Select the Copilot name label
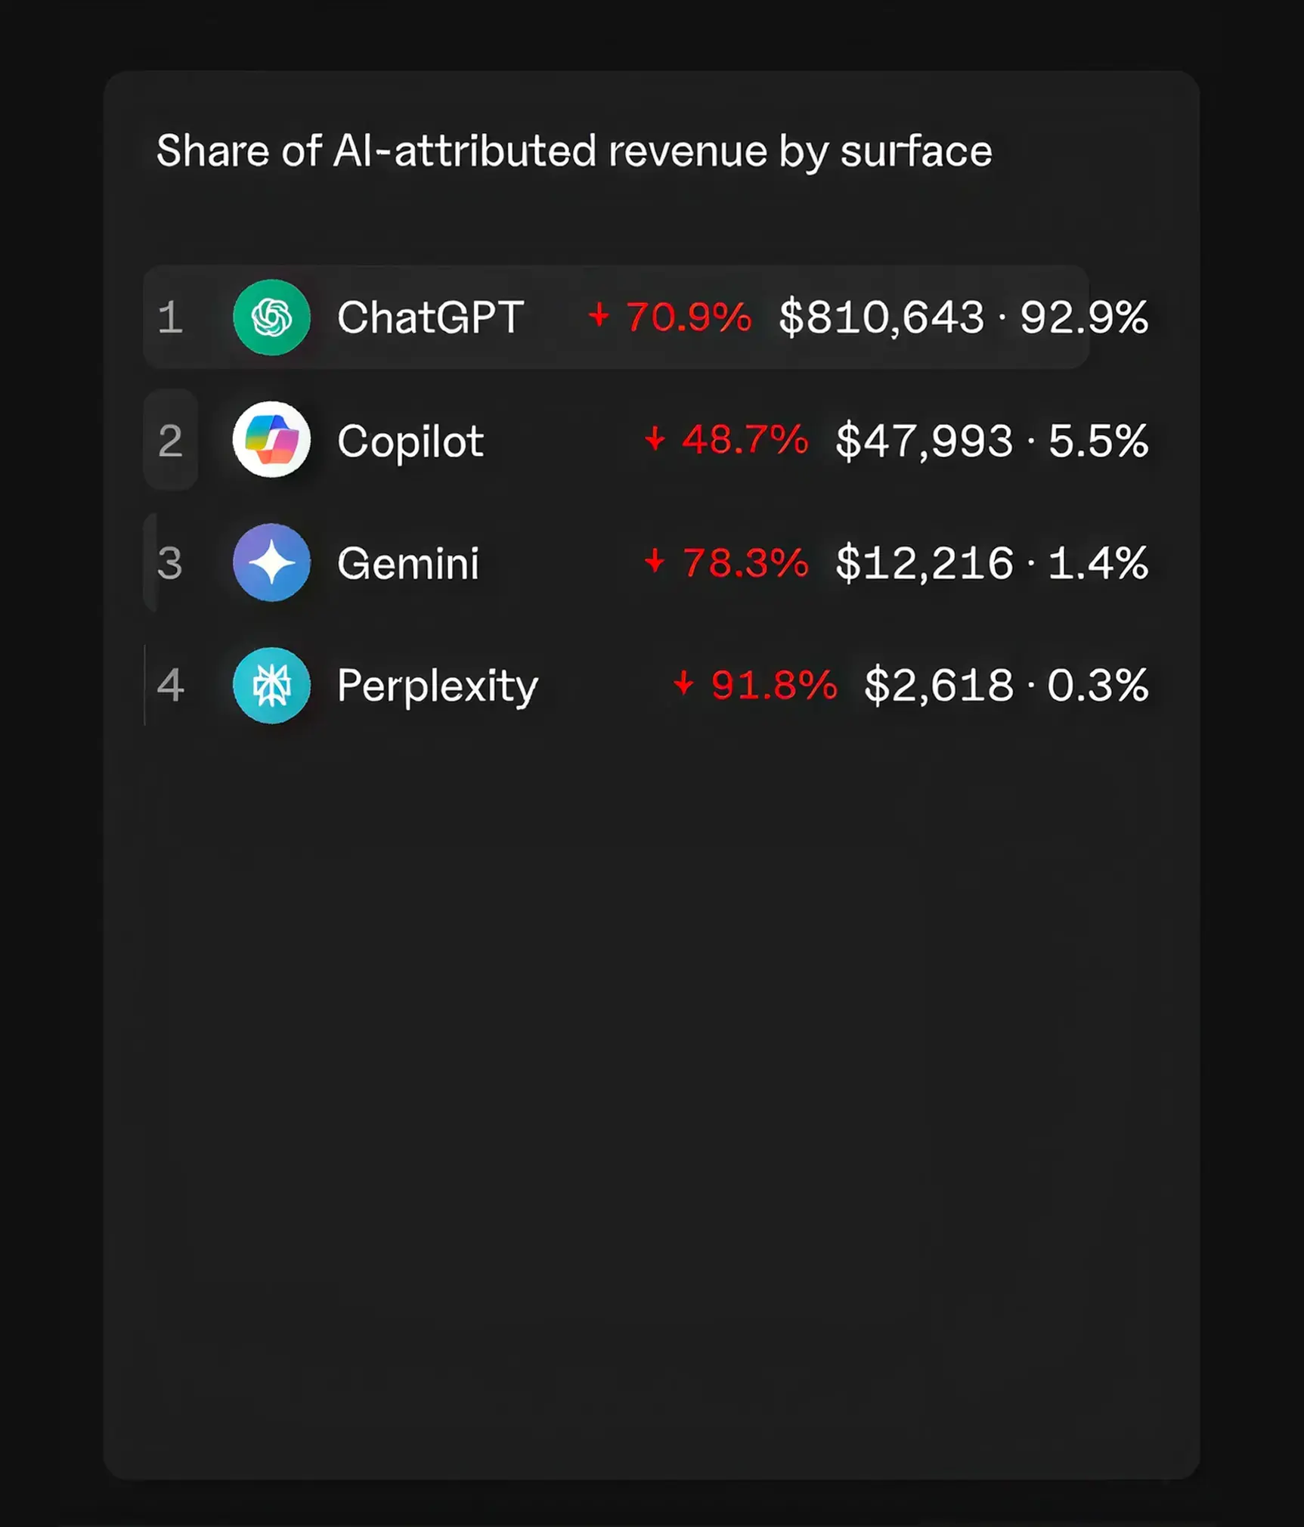Screen dimensions: 1304x1527 pyautogui.click(x=410, y=441)
